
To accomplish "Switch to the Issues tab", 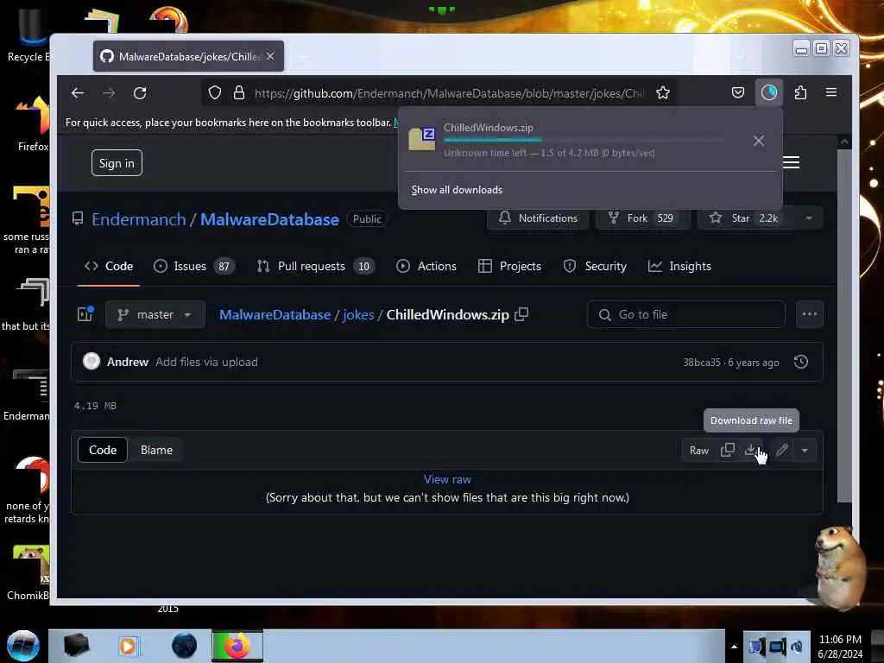I will [x=194, y=266].
